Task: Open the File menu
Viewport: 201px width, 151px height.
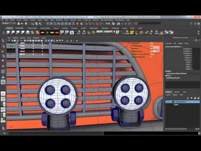Action: (3, 20)
